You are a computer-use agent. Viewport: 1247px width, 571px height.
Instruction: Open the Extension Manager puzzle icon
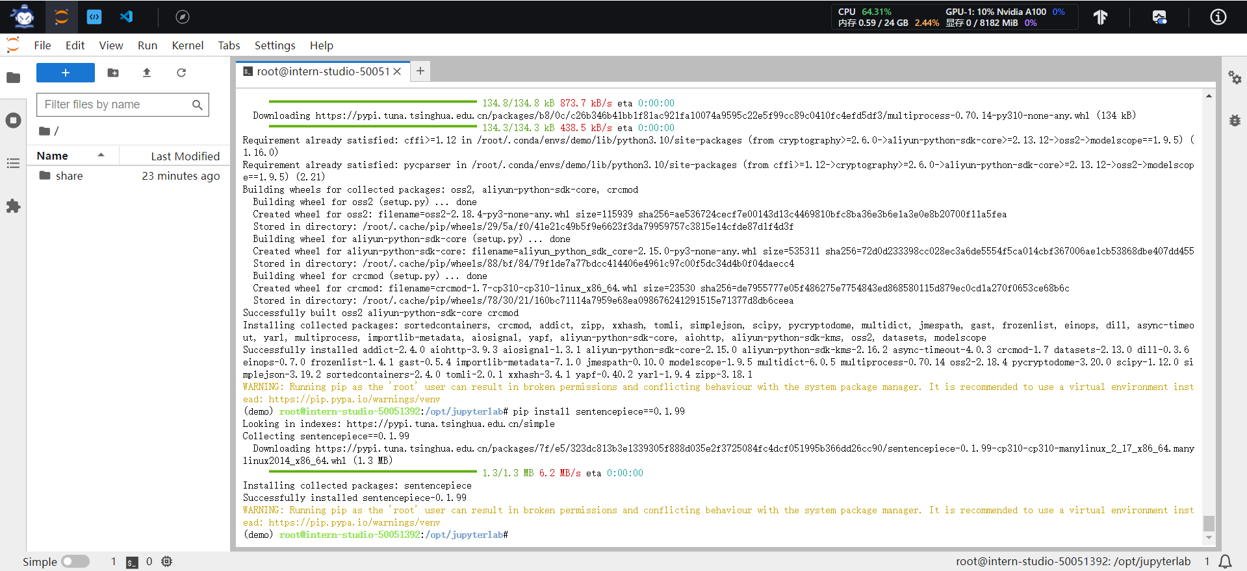[13, 206]
